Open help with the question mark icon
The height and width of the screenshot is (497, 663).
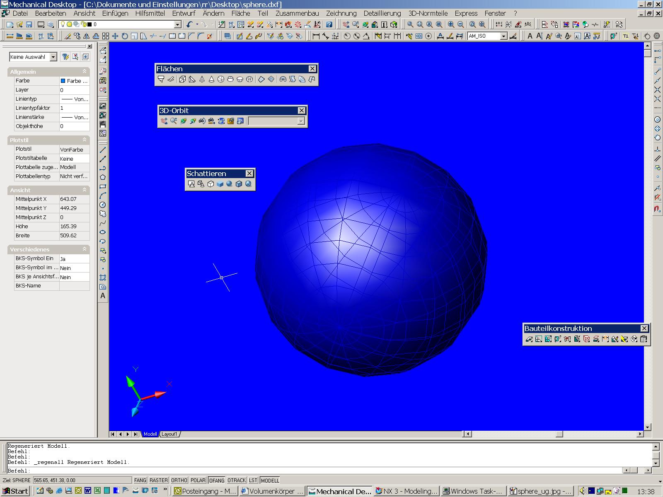coord(329,24)
